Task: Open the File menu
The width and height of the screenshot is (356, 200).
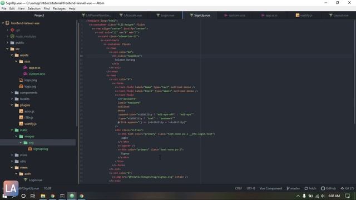Action: point(4,8)
